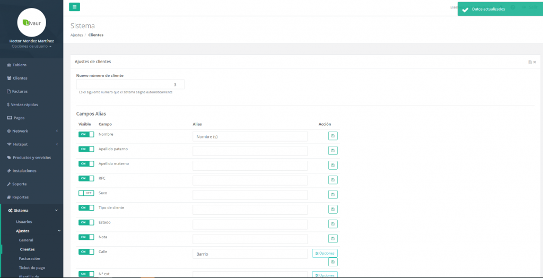The width and height of the screenshot is (543, 278).
Task: Click the Apellido paterno alias field
Action: [250, 151]
